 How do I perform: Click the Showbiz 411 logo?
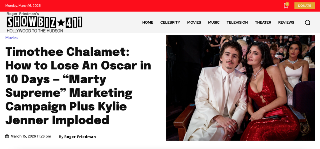pyautogui.click(x=44, y=22)
